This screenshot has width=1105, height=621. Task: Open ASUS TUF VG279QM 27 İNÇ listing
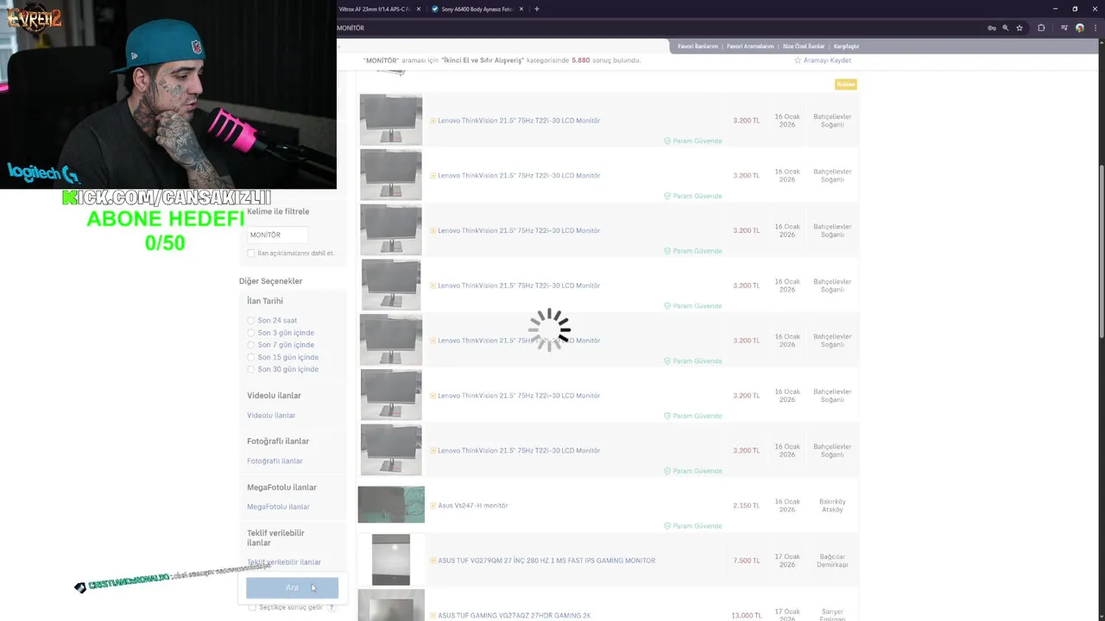(x=546, y=561)
